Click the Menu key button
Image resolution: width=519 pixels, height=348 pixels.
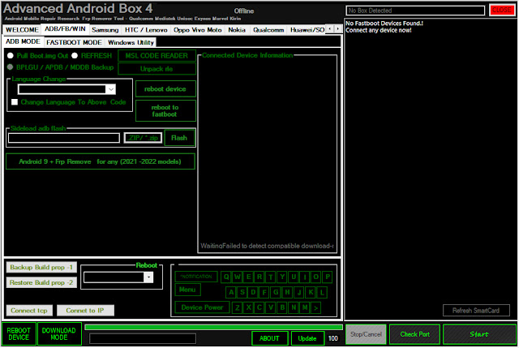pos(187,290)
